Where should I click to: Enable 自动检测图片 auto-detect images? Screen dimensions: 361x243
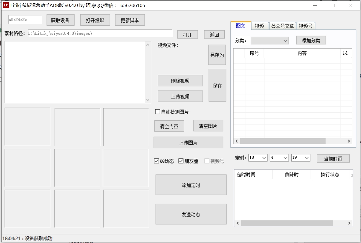tap(157, 112)
